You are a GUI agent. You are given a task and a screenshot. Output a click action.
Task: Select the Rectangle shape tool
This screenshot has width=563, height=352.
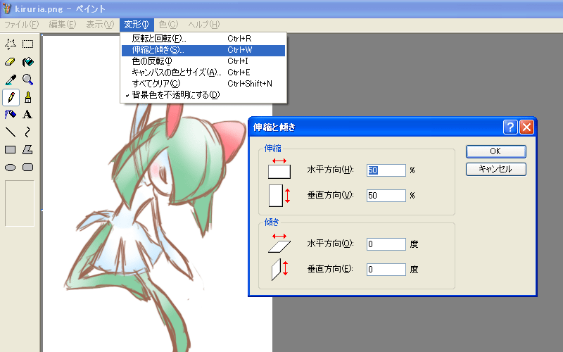coord(11,150)
